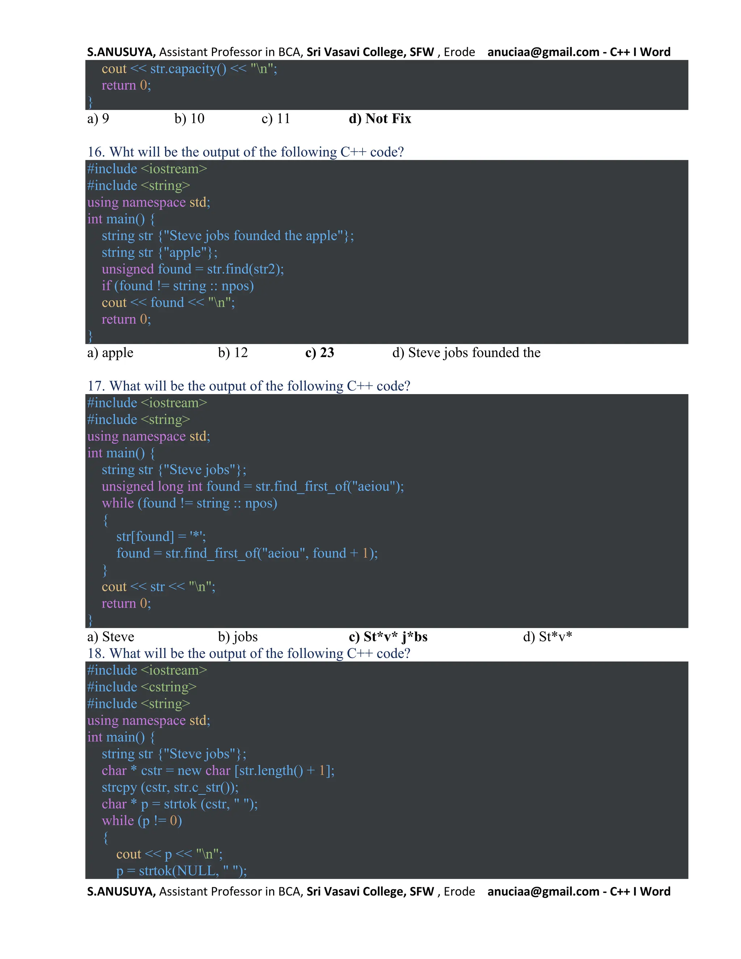Viewport: 741px width, 959px height.
Task: Click the #include <cstring> line
Action: click(142, 687)
